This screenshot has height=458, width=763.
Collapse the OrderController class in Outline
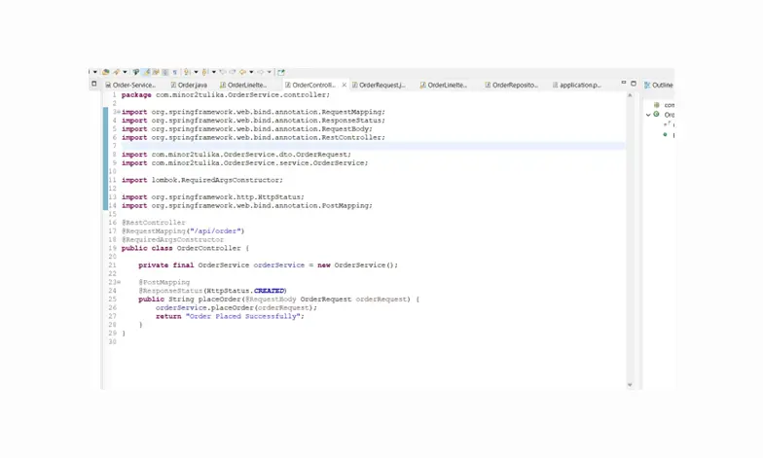point(649,115)
